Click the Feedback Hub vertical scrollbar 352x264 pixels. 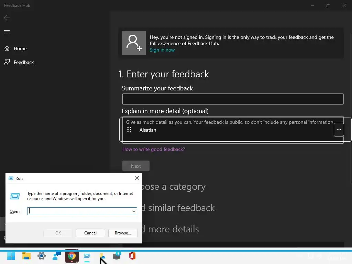[x=351, y=108]
